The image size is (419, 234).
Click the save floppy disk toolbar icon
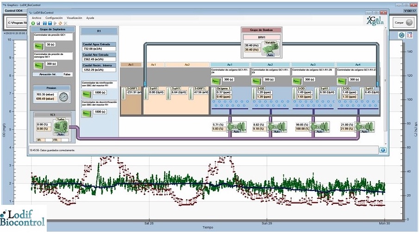(38, 24)
